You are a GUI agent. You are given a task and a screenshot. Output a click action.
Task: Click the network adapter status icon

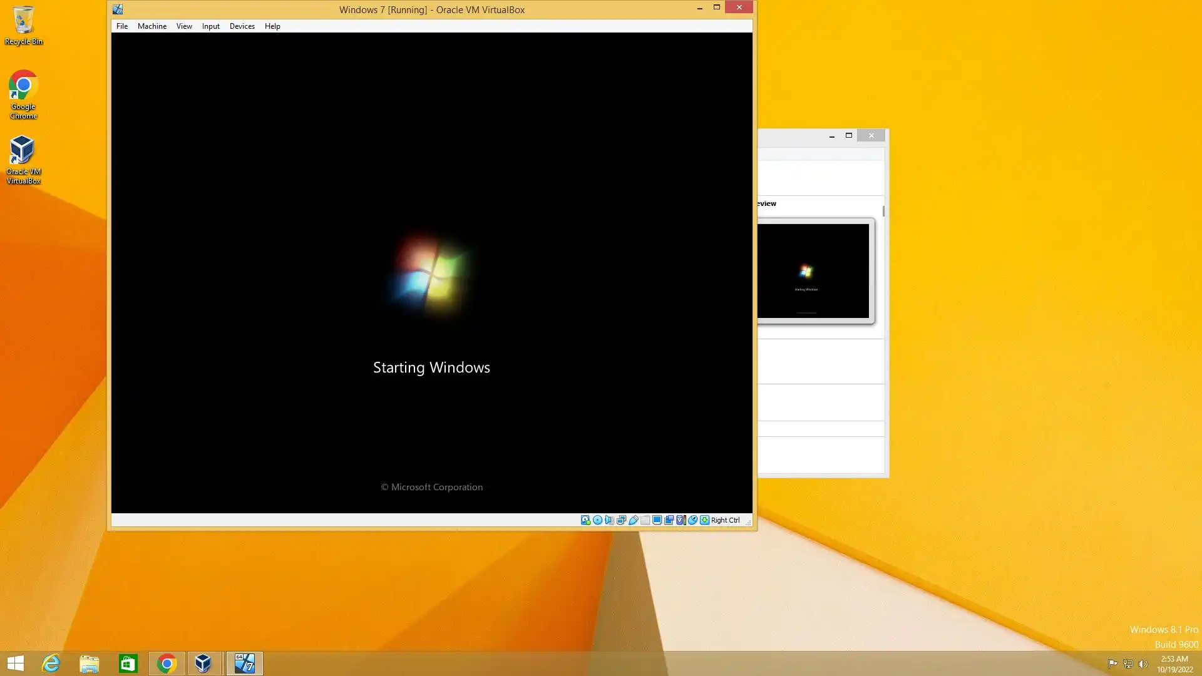click(621, 520)
